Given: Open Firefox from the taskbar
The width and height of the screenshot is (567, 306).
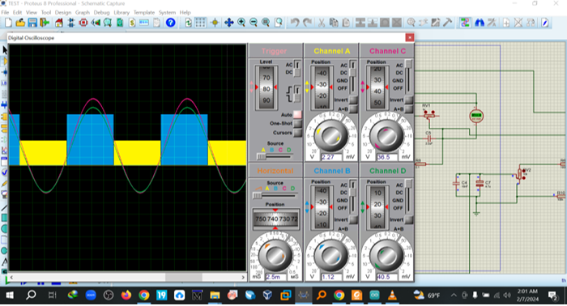Looking at the screenshot, I should click(x=126, y=295).
